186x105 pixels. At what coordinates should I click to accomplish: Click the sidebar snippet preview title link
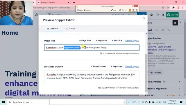[x=161, y=50]
